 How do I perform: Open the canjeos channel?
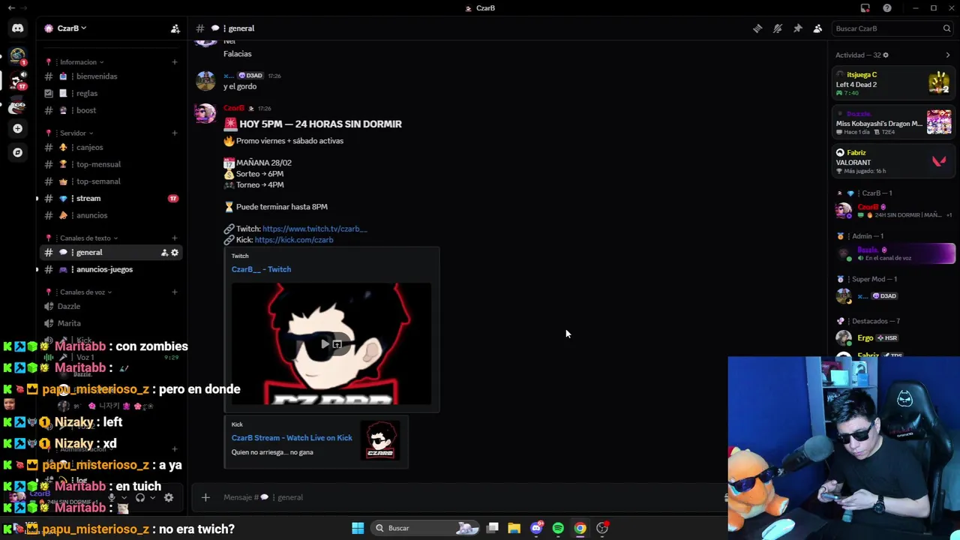point(111,148)
